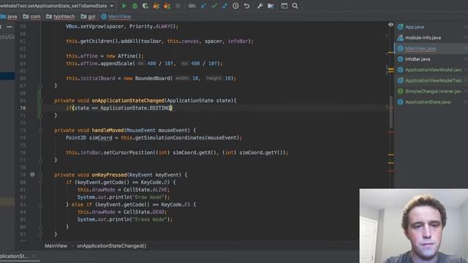Click the gutter icon beside onKeyPressed
This screenshot has height=263, width=468.
[32, 175]
